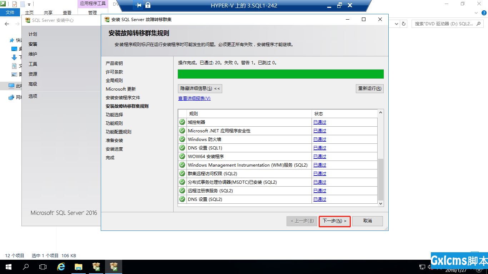This screenshot has height=274, width=488.
Task: Switch to the active SQL setup taskbar icon
Action: (x=114, y=267)
